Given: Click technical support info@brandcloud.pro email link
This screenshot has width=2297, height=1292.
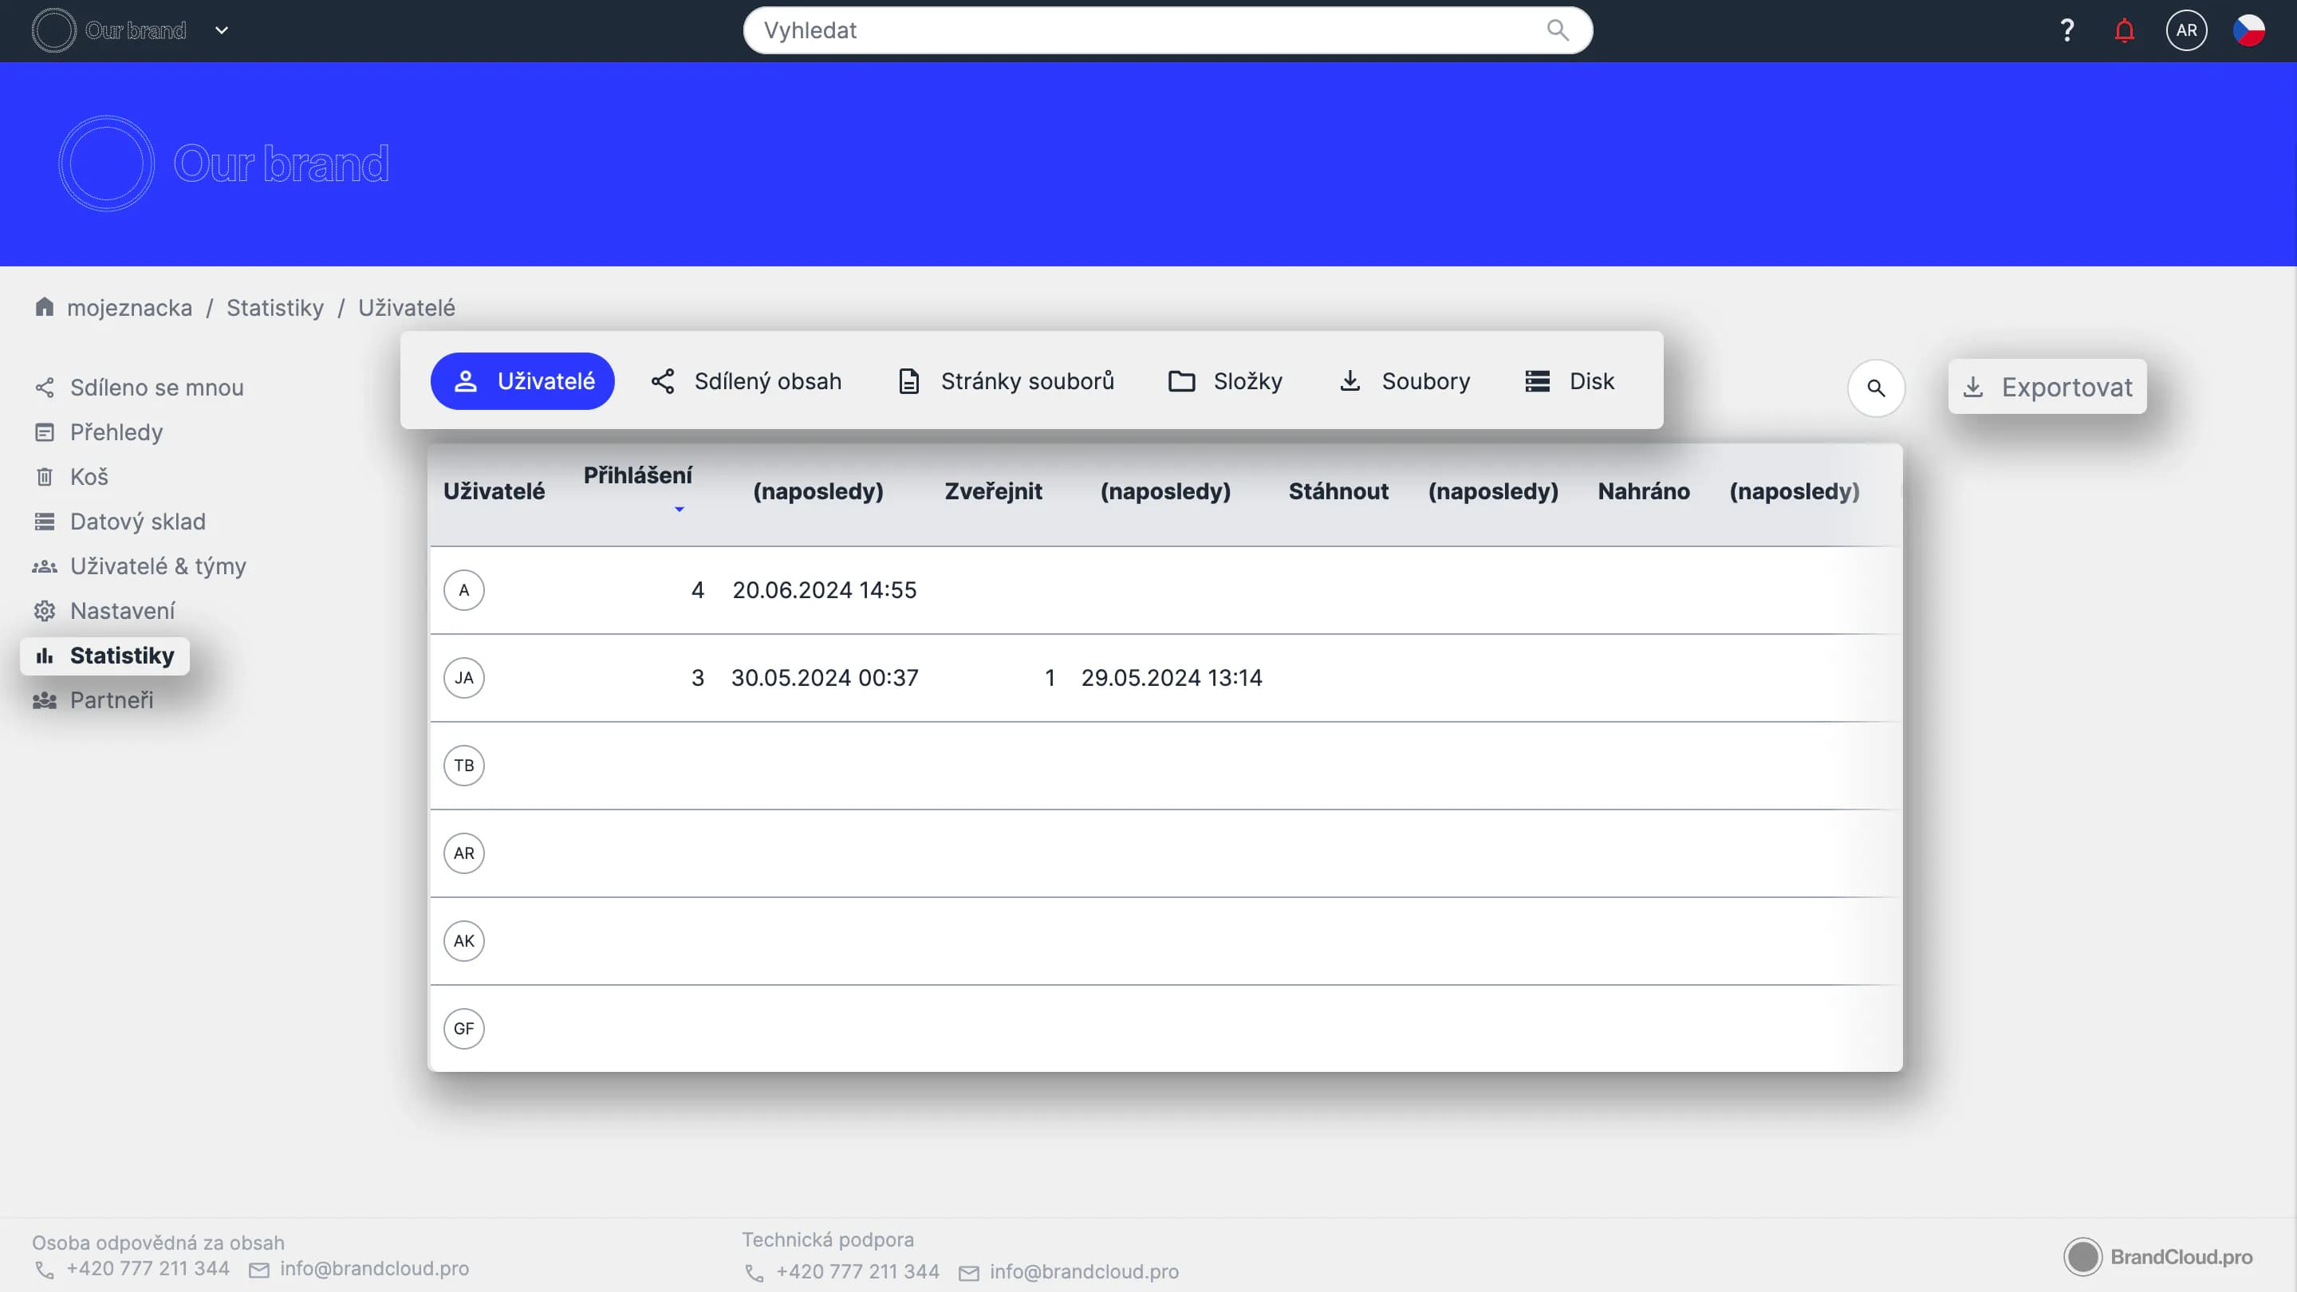Looking at the screenshot, I should click(x=1083, y=1271).
